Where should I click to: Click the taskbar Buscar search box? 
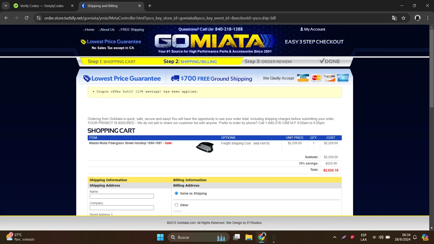[198, 237]
